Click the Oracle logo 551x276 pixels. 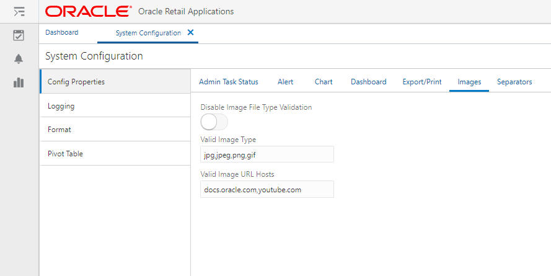(x=88, y=11)
